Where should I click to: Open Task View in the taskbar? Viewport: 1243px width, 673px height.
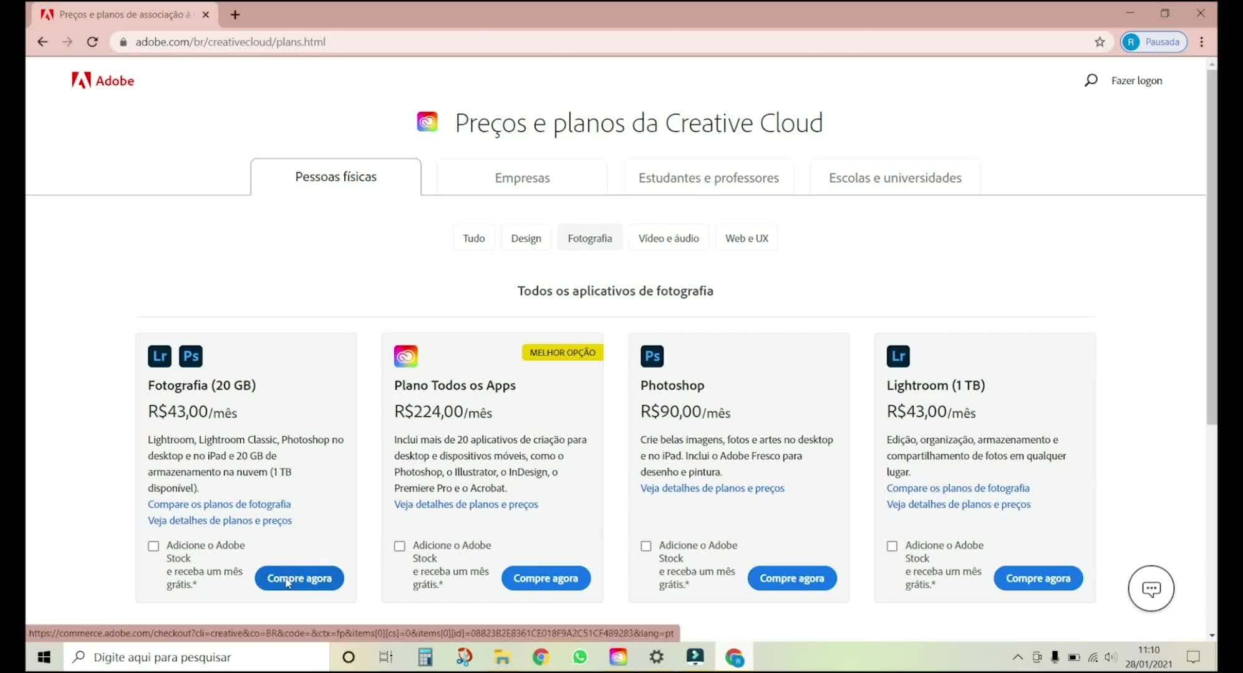coord(386,657)
